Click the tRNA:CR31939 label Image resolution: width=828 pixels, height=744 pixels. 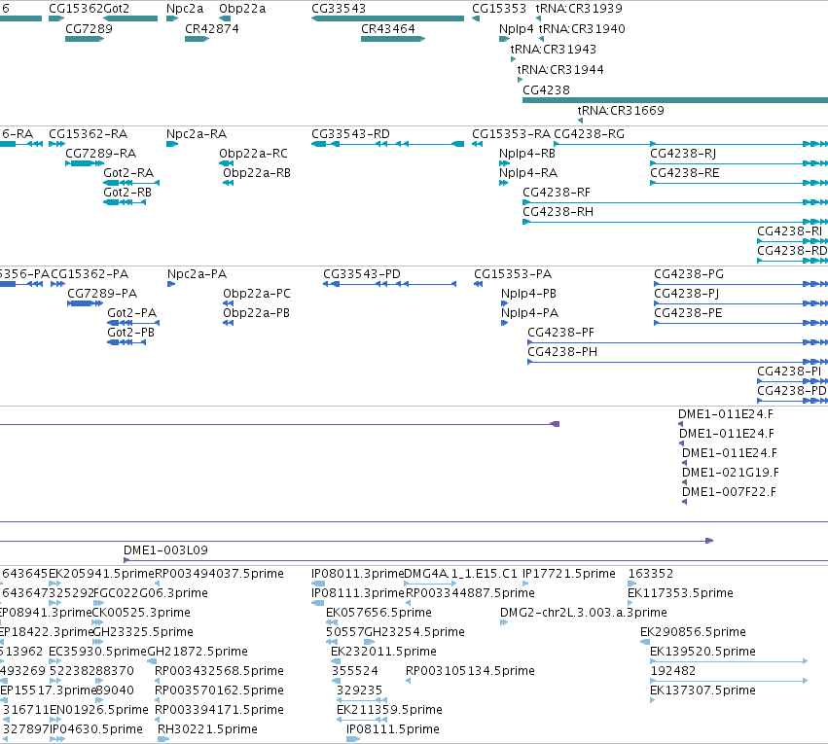point(579,9)
